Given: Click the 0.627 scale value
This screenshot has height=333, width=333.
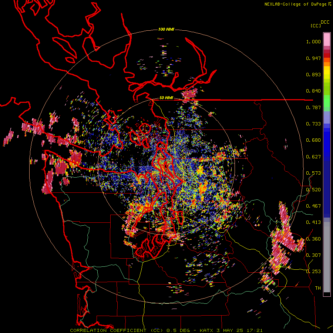Looking at the screenshot, I should pos(313,157).
